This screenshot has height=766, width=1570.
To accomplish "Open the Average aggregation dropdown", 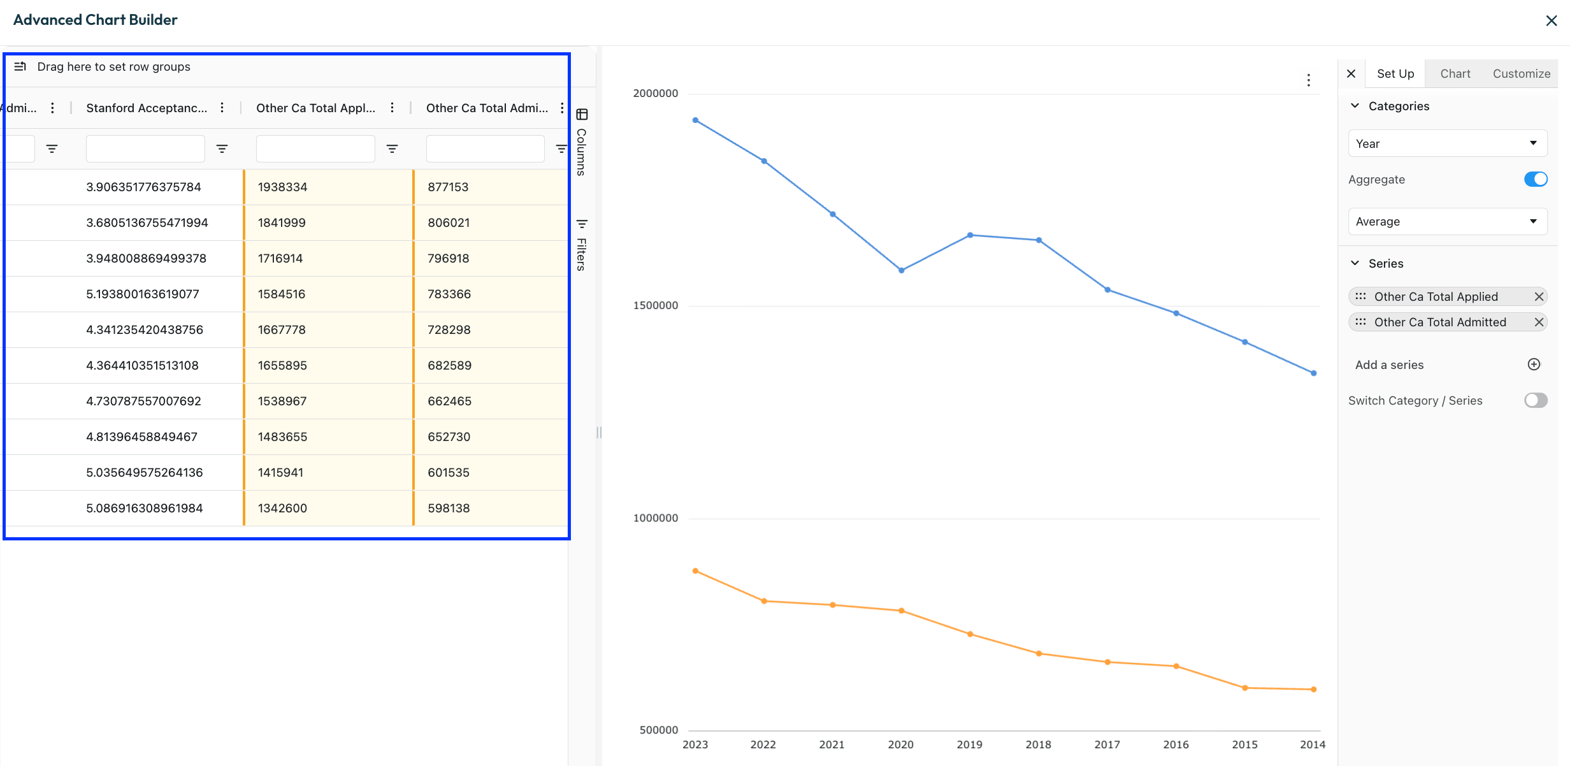I will pos(1447,221).
